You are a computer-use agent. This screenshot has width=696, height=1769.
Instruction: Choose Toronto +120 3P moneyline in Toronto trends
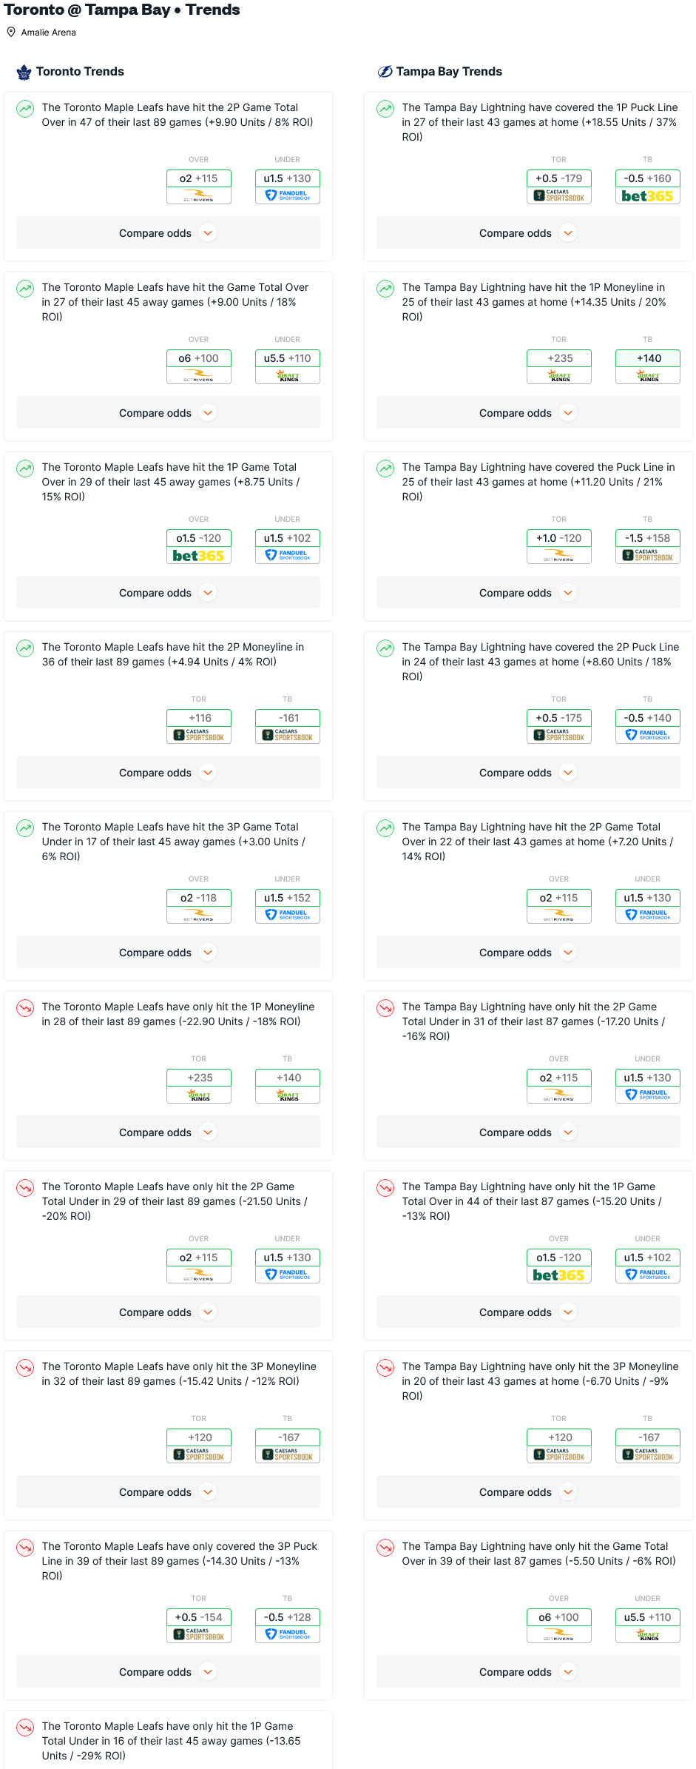point(198,1437)
